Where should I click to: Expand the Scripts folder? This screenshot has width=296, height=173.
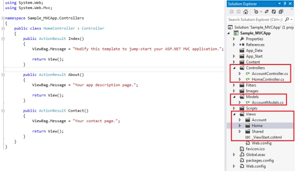[234, 108]
